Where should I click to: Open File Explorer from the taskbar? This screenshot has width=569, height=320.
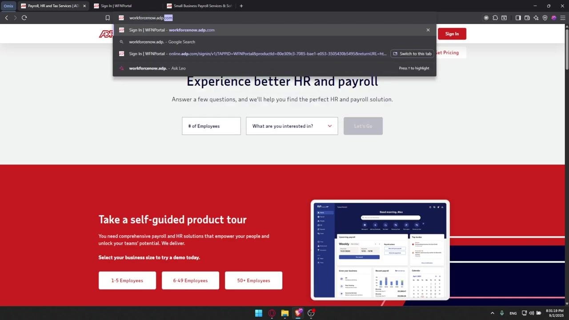coord(285,313)
